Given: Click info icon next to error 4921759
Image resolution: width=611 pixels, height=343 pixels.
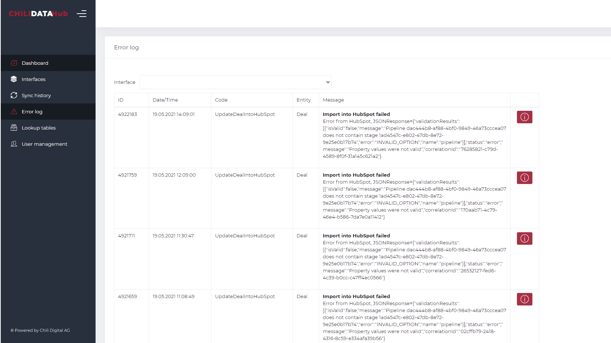Looking at the screenshot, I should click(524, 178).
